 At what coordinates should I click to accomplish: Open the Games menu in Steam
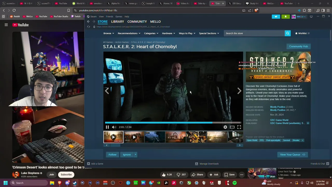(x=119, y=16)
